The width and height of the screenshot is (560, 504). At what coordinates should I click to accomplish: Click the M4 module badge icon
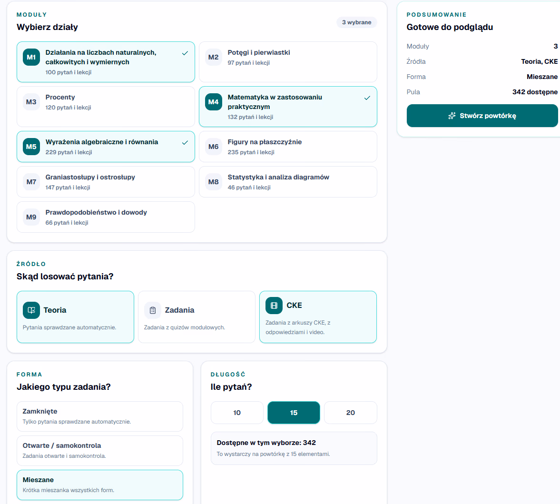click(214, 102)
